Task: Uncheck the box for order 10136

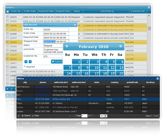Action: tap(7, 25)
